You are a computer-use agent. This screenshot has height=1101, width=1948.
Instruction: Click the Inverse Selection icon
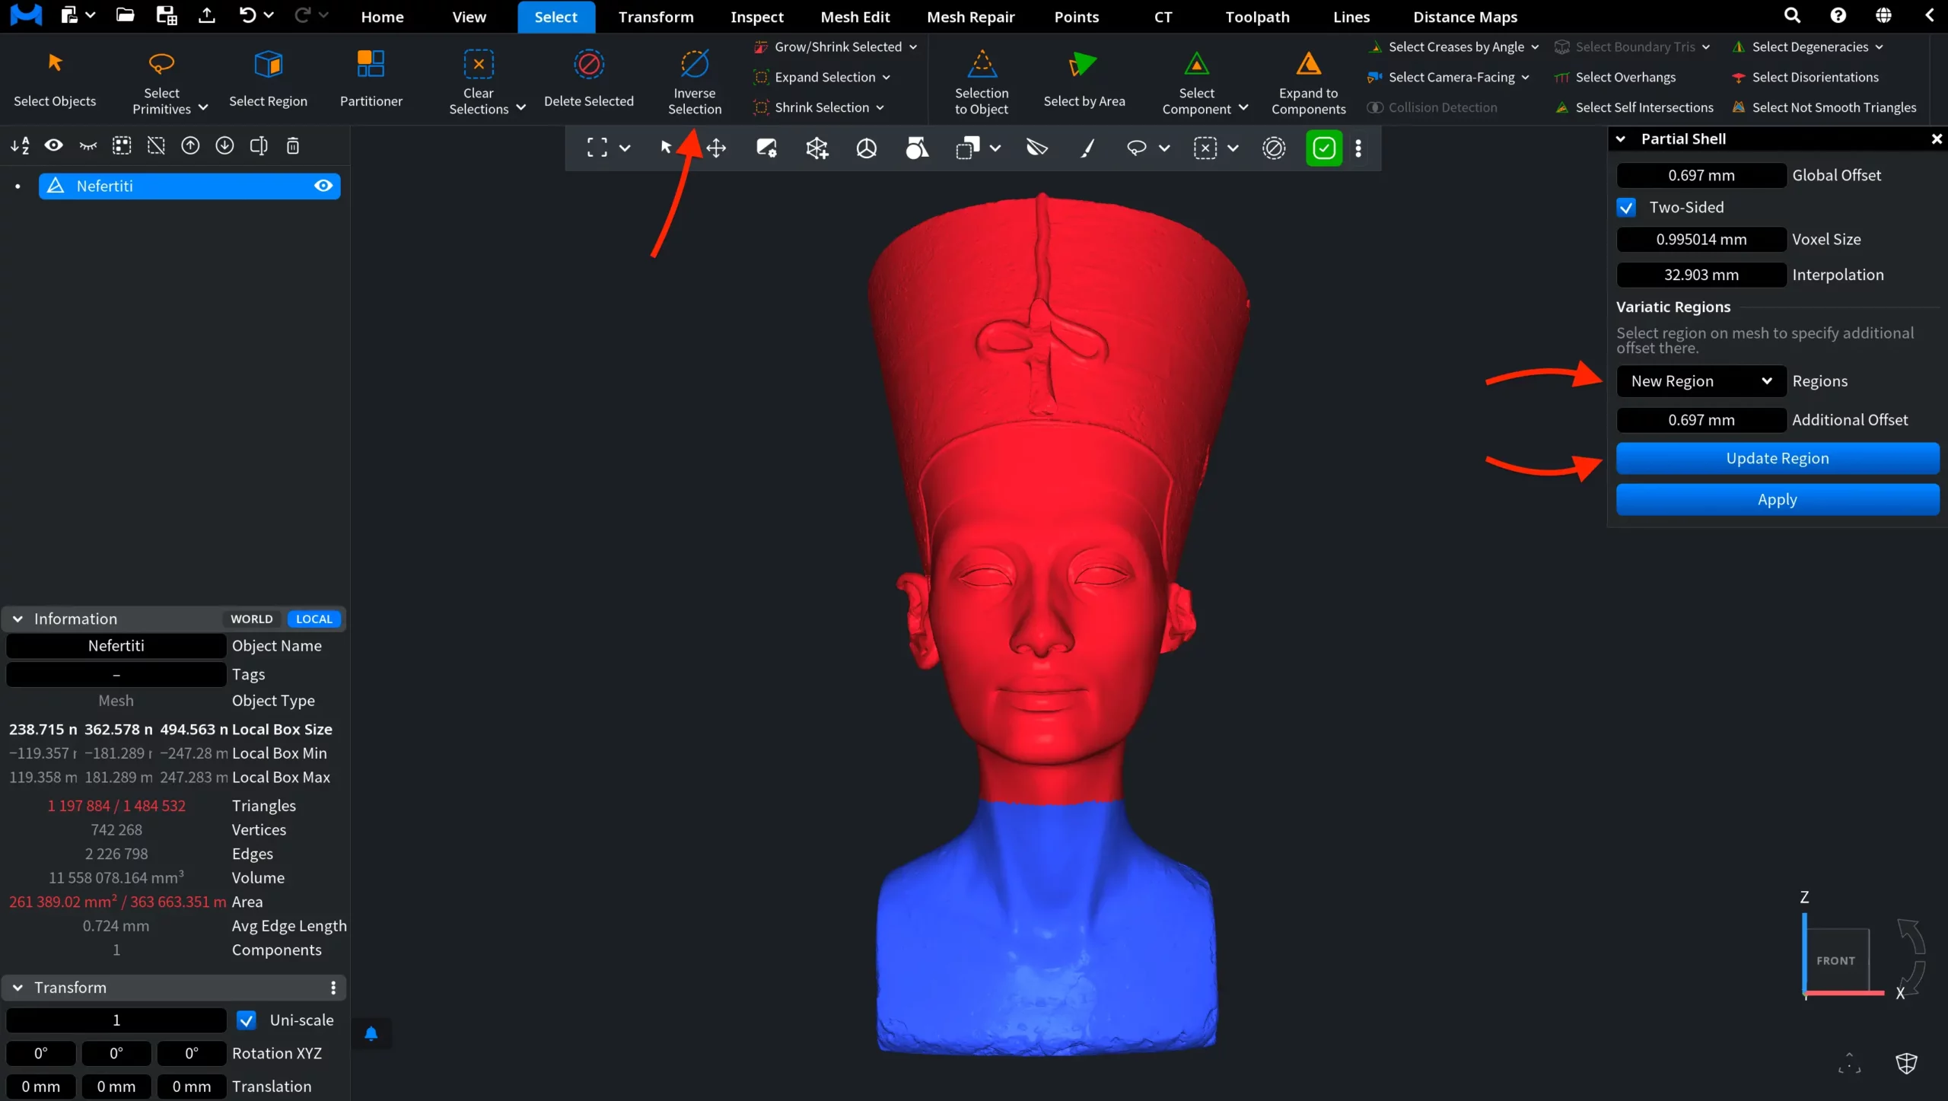694,65
